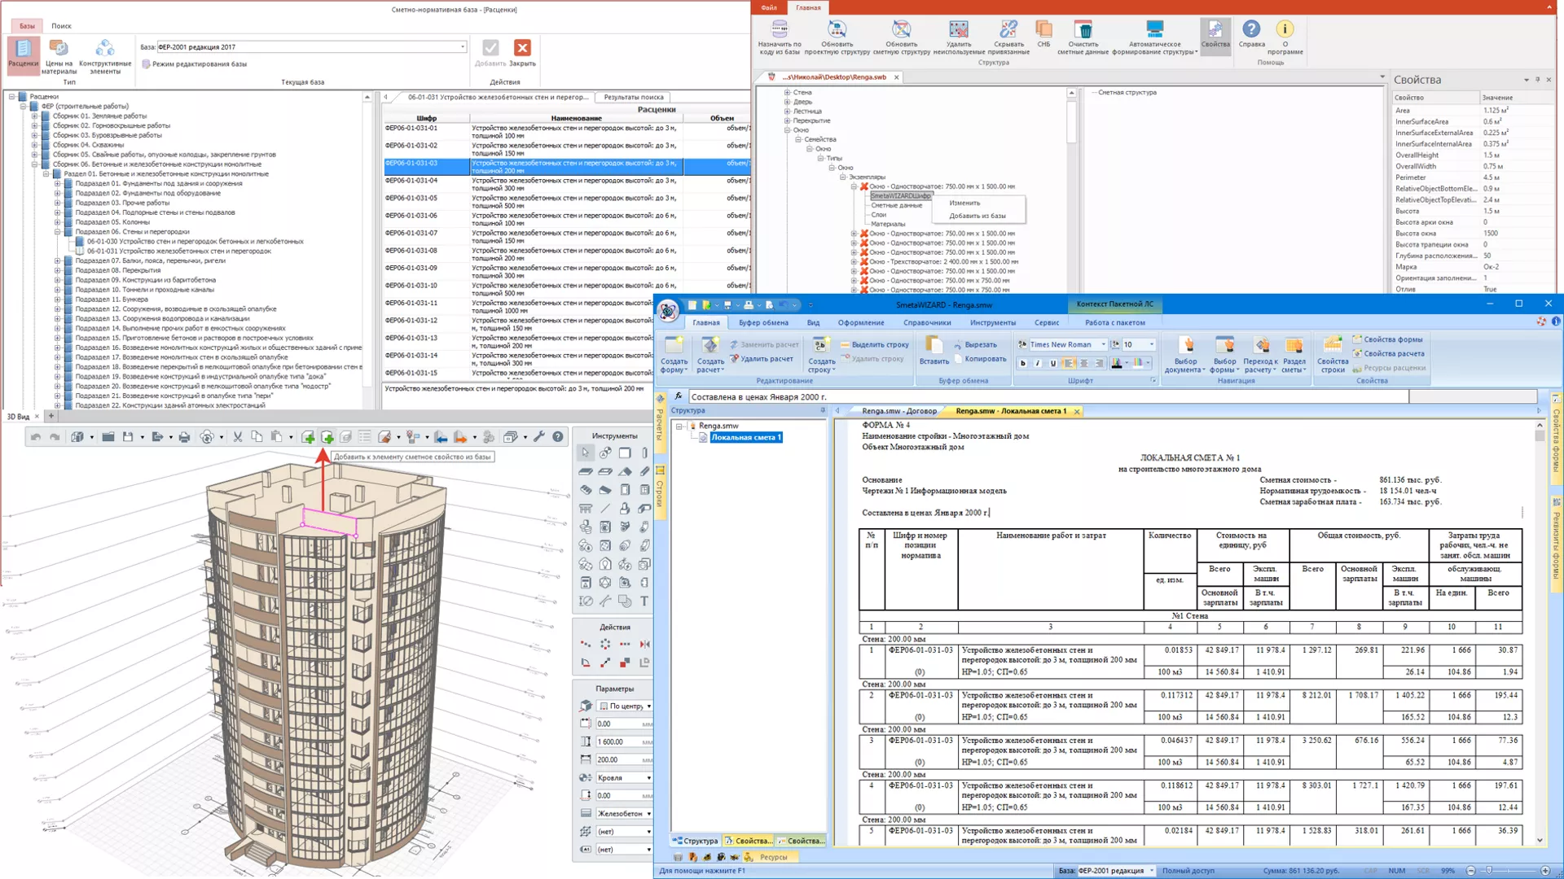The width and height of the screenshot is (1564, 879).
Task: Open Цены на материалы in the base window
Action: 59,56
